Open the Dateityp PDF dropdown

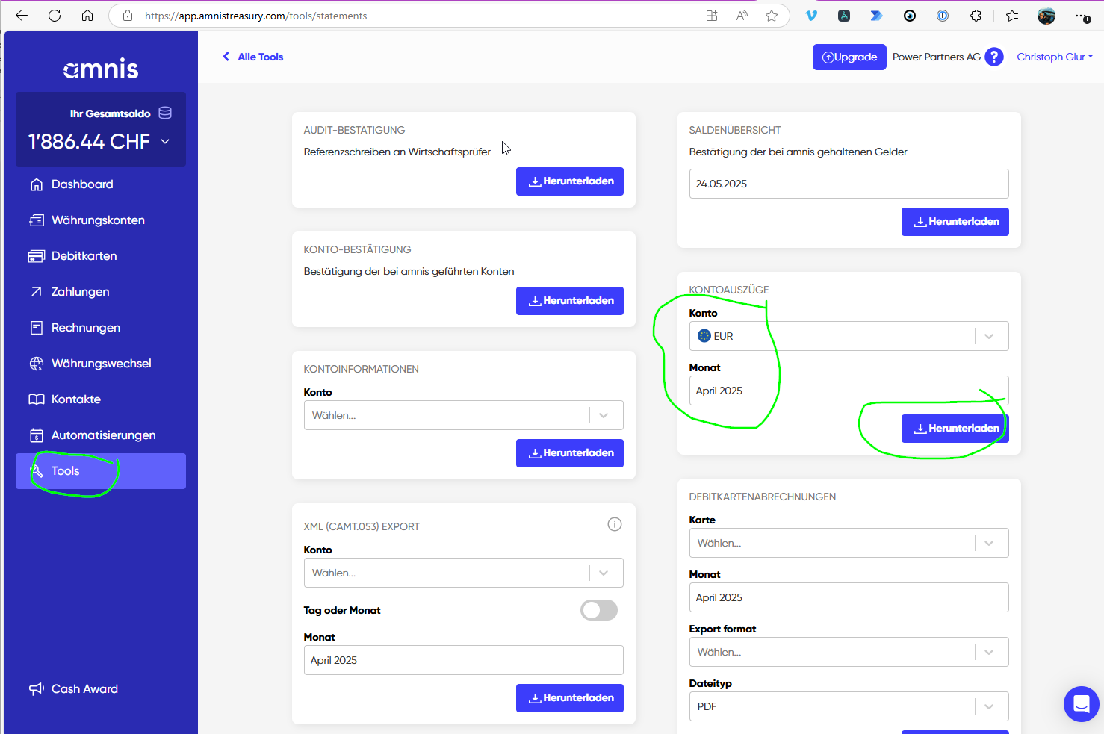(849, 706)
